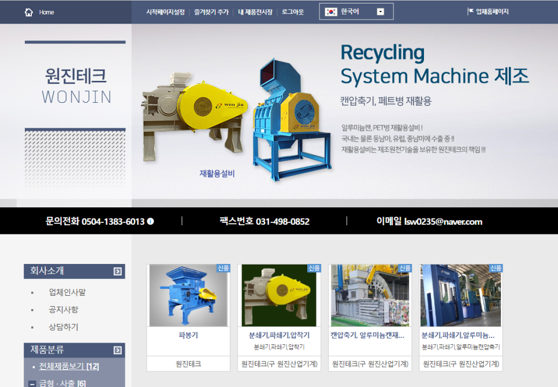Image resolution: width=558 pixels, height=387 pixels.
Task: Open 업체홈페이지 link
Action: [x=492, y=12]
